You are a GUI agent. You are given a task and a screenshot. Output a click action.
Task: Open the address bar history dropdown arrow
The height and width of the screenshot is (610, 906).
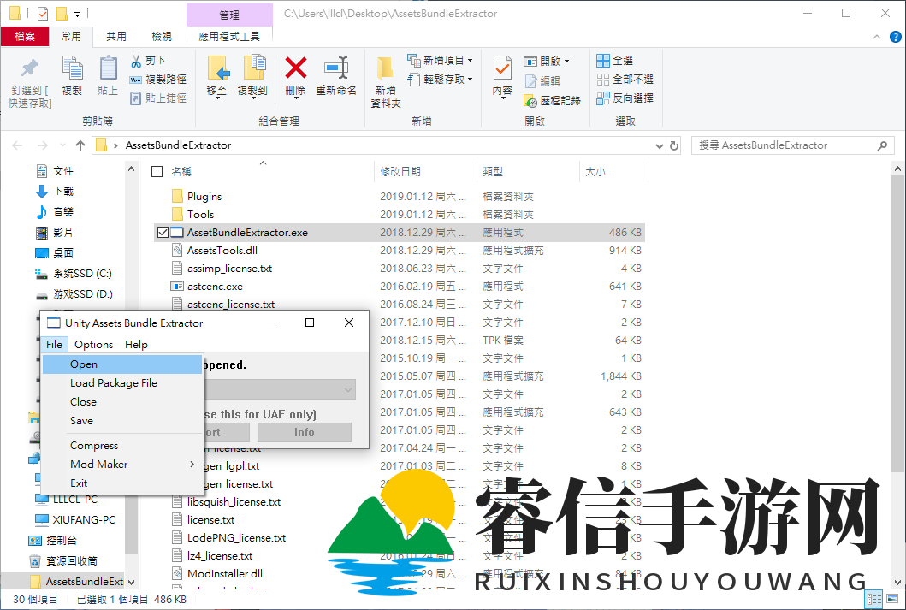659,145
